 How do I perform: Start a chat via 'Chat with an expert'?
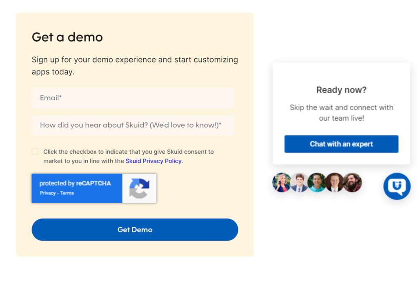click(341, 144)
